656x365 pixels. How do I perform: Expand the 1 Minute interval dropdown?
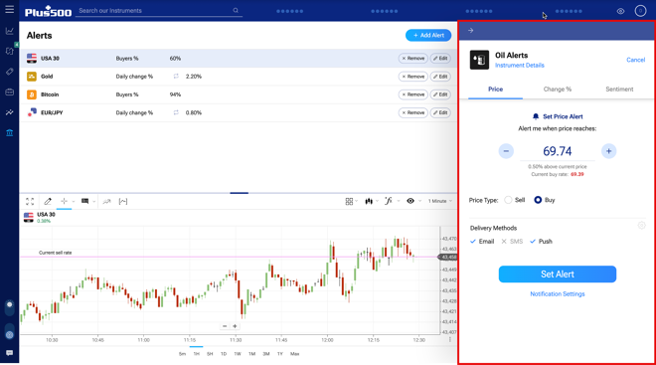[x=440, y=201]
